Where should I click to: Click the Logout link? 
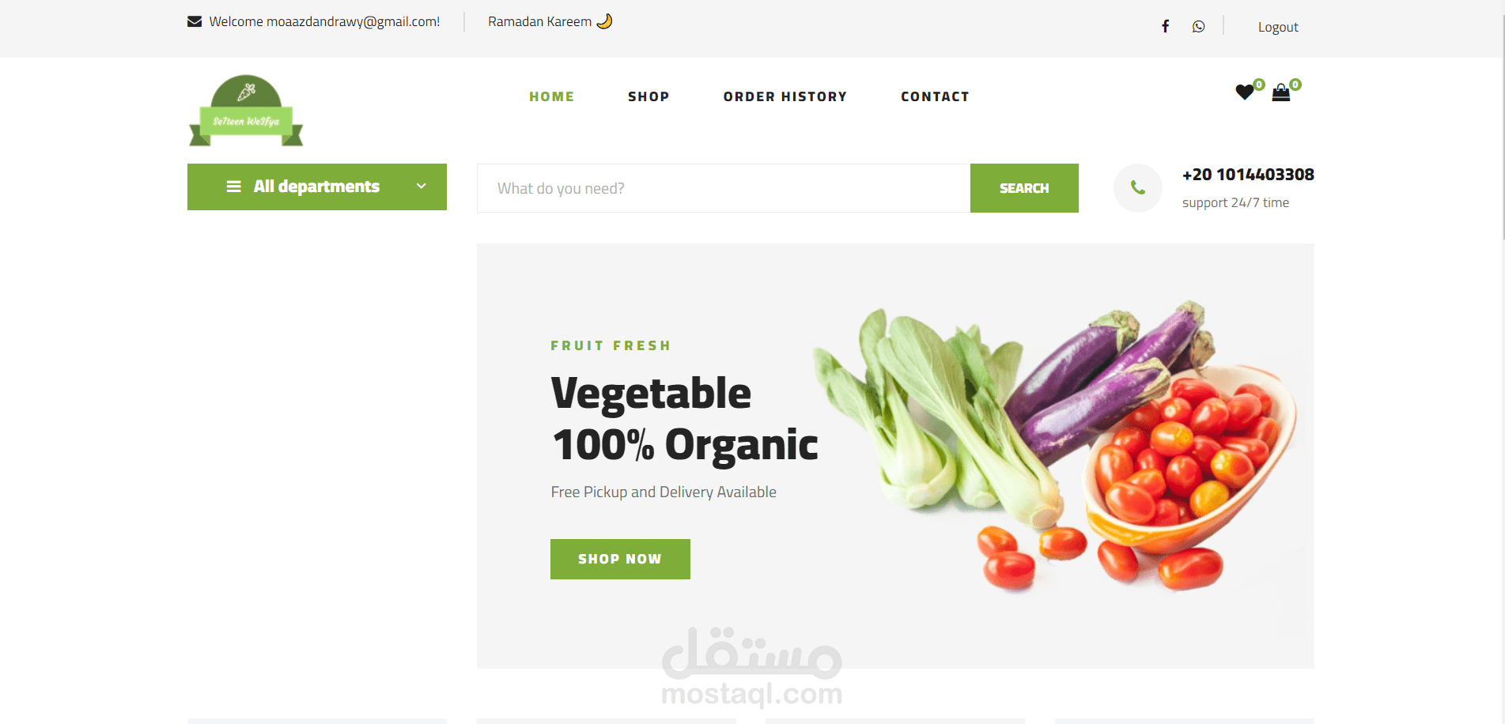[1278, 27]
